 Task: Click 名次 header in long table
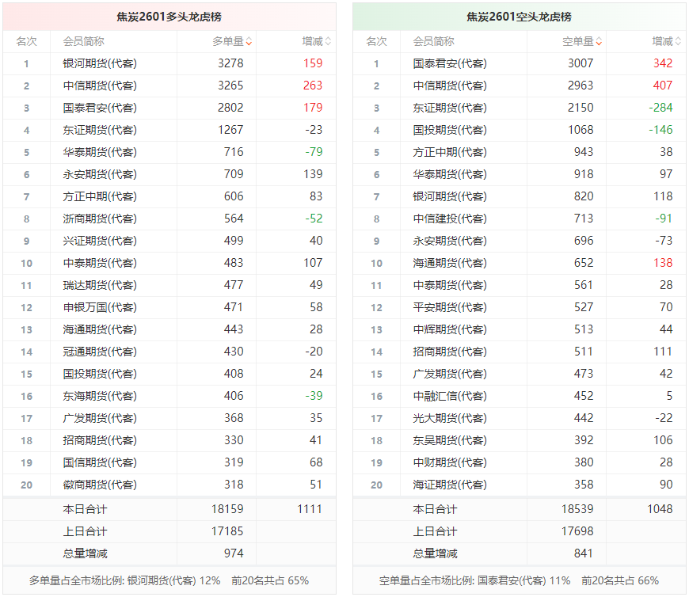click(26, 42)
